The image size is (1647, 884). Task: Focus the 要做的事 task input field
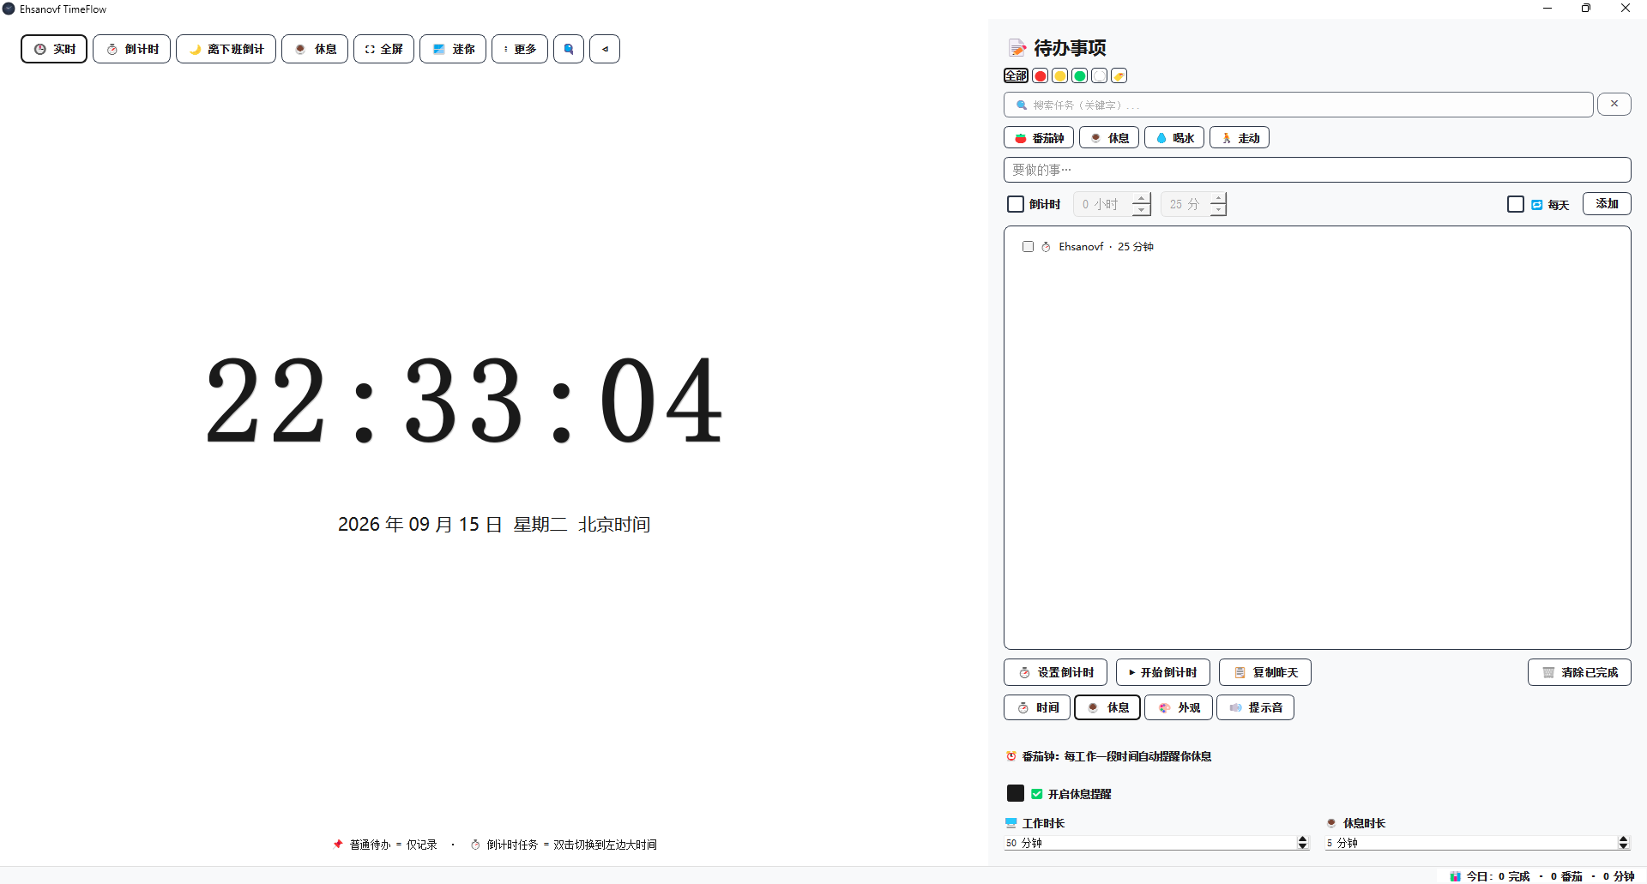1317,170
